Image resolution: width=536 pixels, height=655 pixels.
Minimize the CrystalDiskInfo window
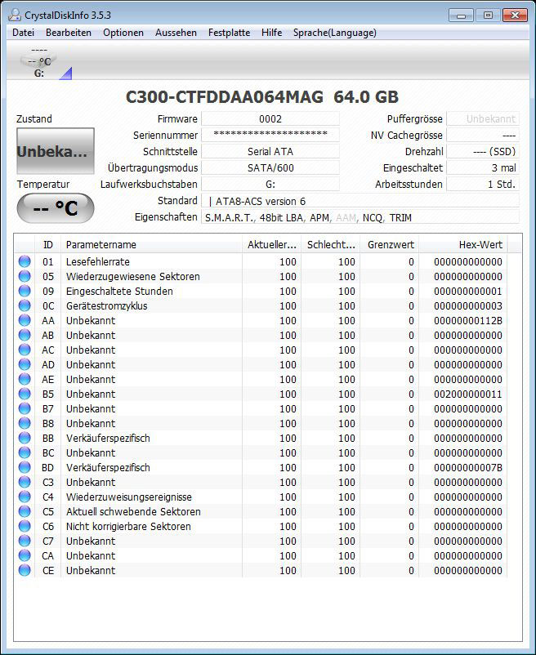point(461,16)
